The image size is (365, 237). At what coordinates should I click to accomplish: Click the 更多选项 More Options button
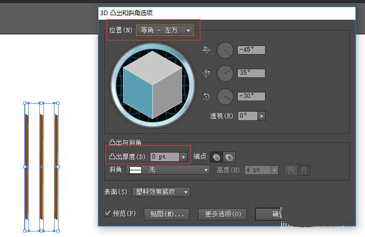coord(222,214)
